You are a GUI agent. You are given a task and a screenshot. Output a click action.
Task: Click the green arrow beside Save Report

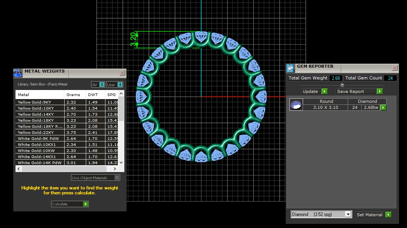tap(379, 92)
